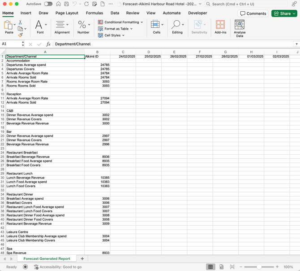Expand the file name title dropdown

[200, 4]
